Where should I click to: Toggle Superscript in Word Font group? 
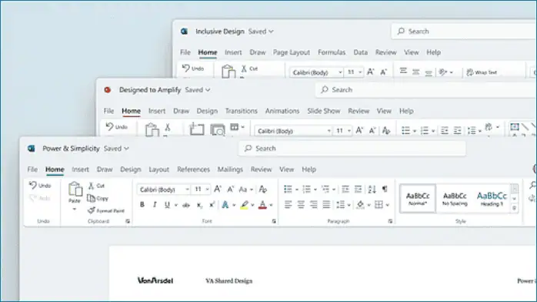[x=212, y=205]
